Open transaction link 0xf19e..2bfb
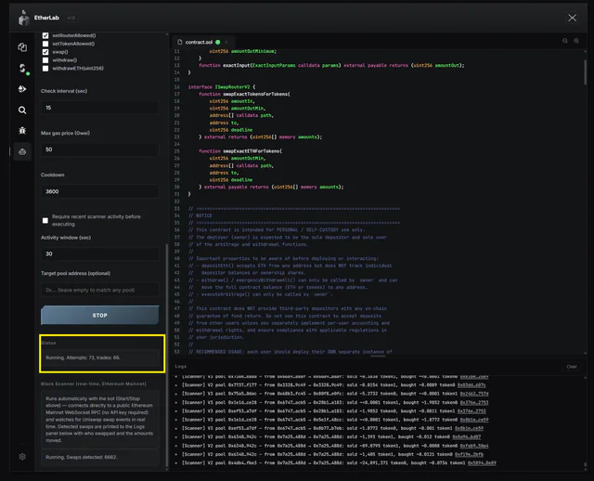594x481 pixels. (469, 454)
